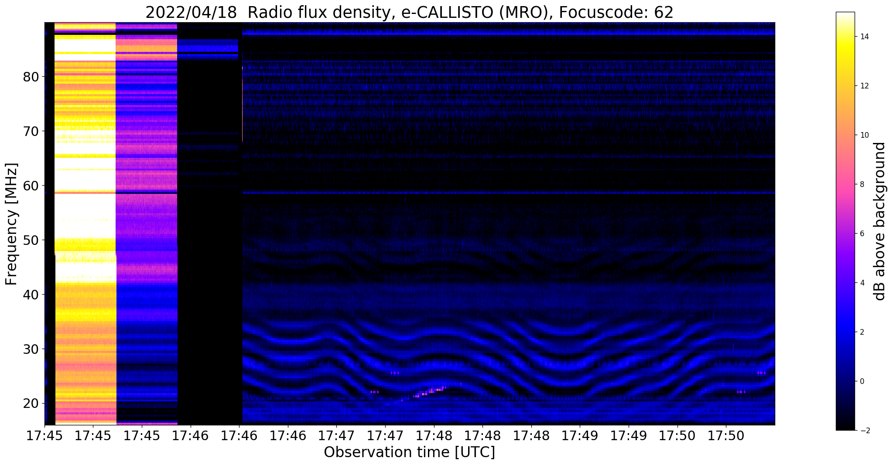Click the "Observation time [UTC]" x-axis label
Viewport: 893px width, 465px height.
[409, 452]
